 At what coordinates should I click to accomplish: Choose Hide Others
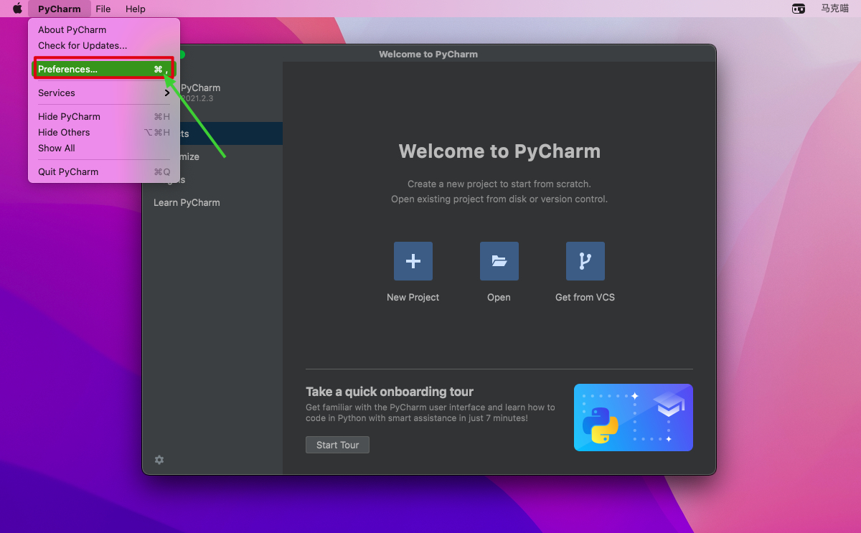click(x=104, y=132)
